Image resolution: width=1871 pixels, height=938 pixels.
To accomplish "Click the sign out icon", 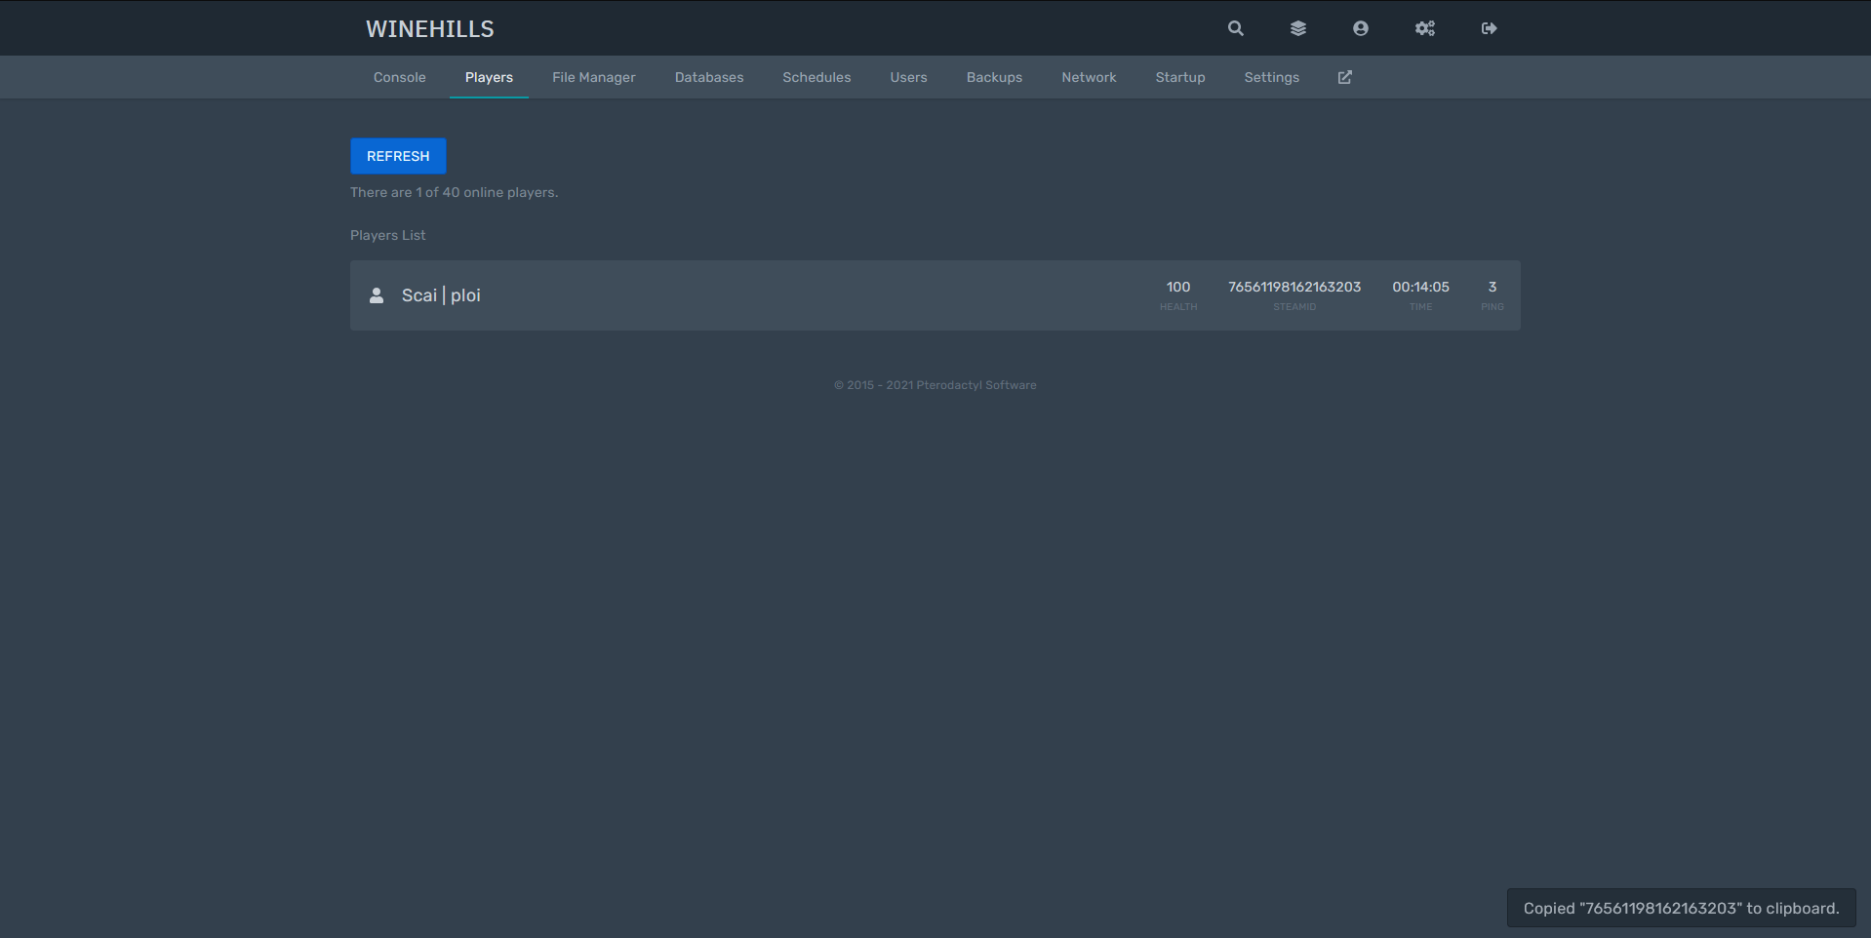I will (x=1489, y=28).
